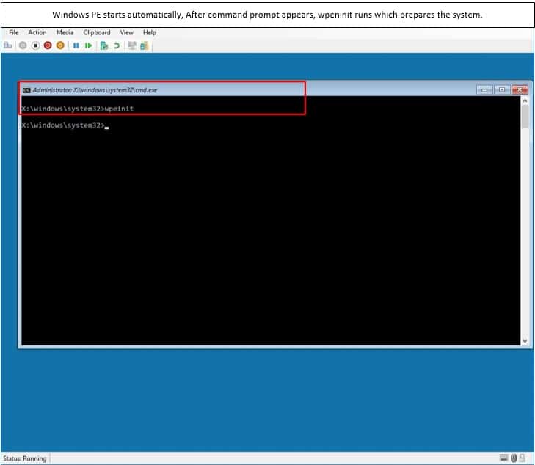Open the Media menu

(x=65, y=32)
